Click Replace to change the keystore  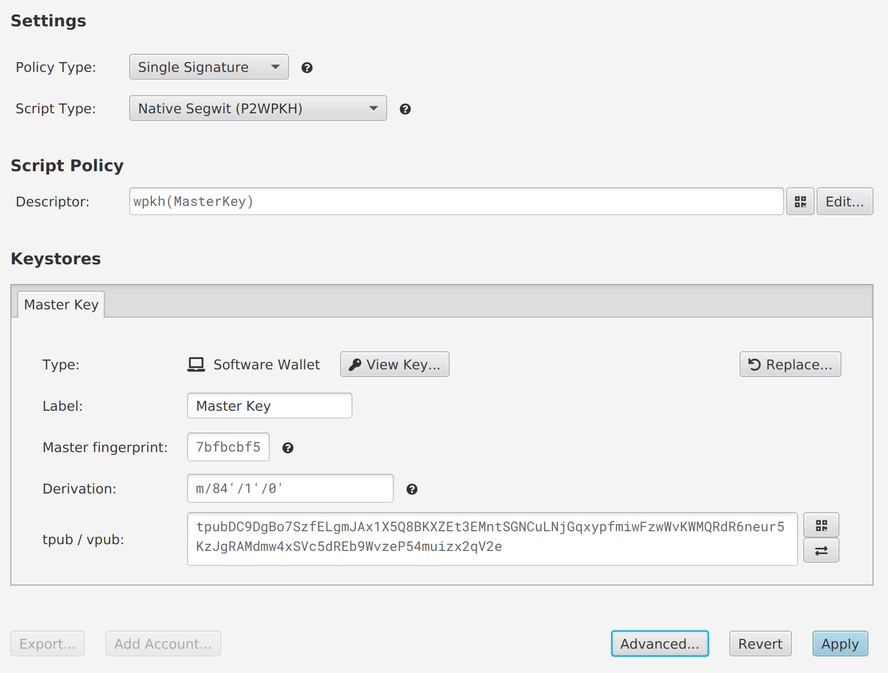[790, 365]
